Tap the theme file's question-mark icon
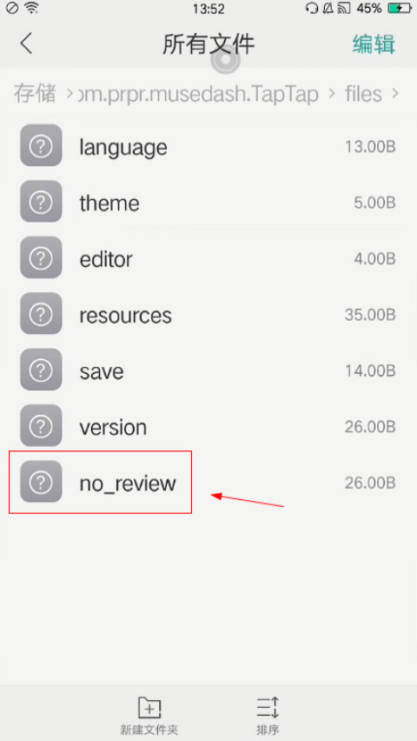The width and height of the screenshot is (417, 741). click(41, 201)
